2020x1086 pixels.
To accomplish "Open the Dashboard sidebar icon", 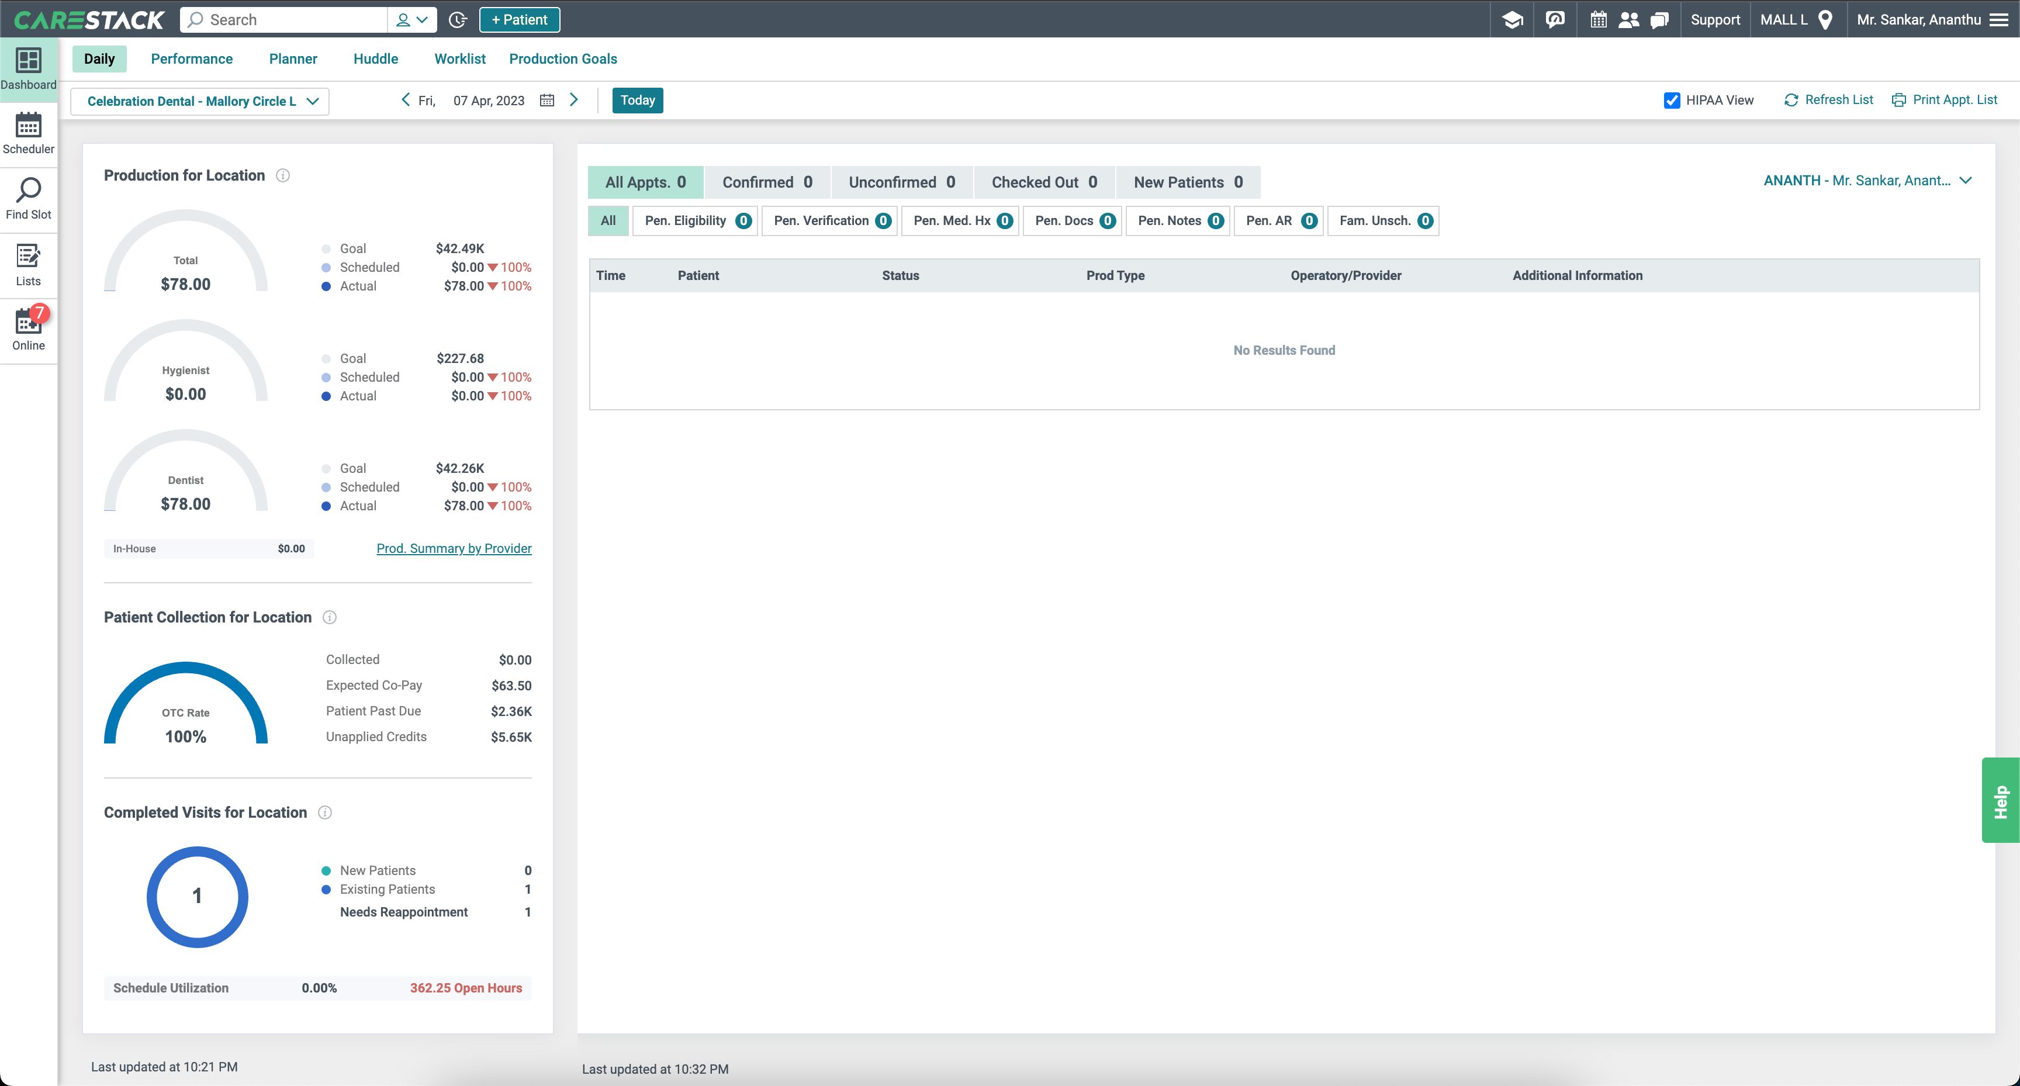I will pyautogui.click(x=28, y=69).
